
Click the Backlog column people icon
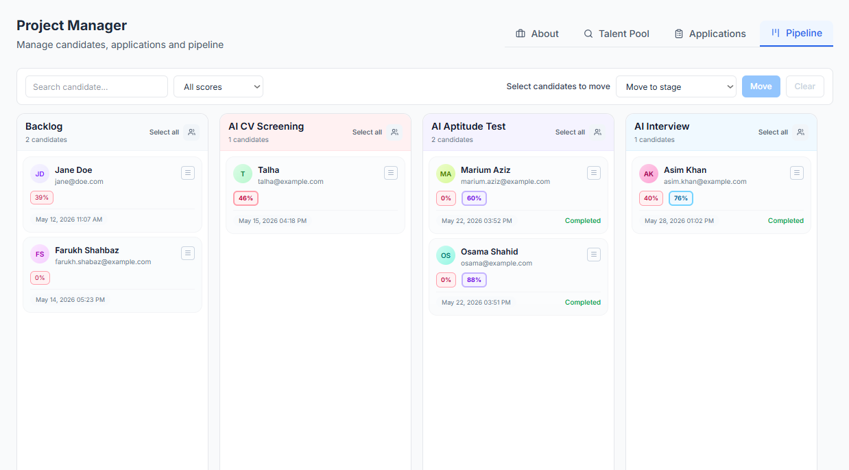[191, 132]
